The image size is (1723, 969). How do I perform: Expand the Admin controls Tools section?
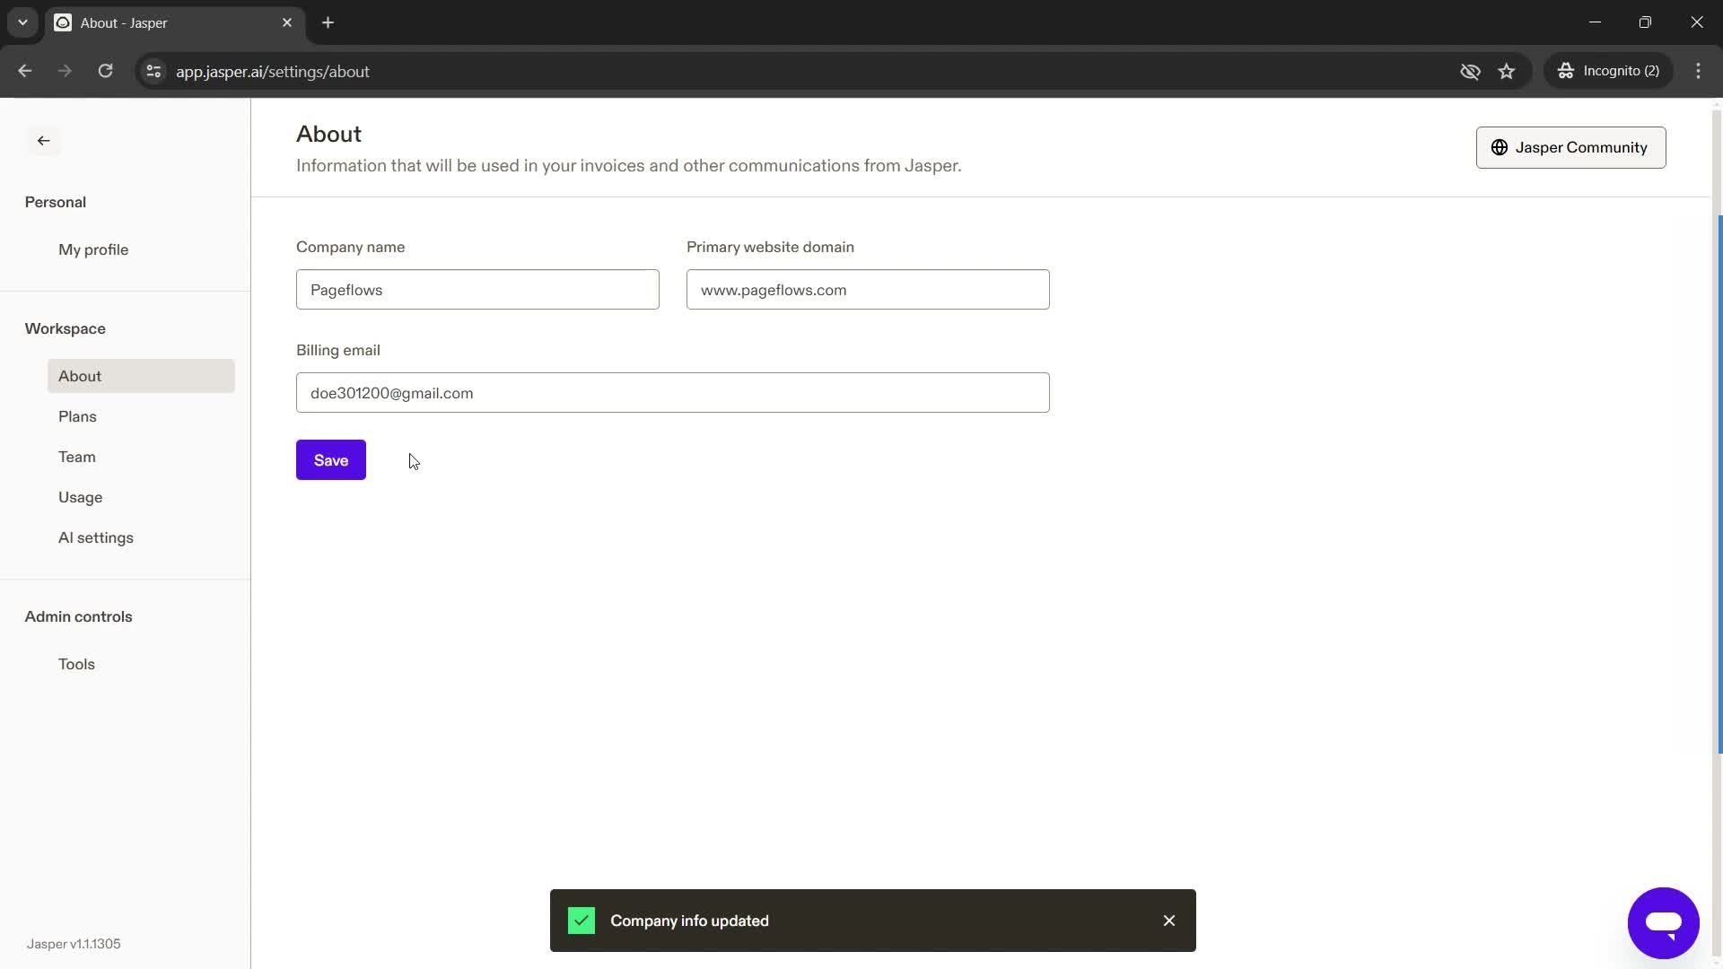click(75, 664)
